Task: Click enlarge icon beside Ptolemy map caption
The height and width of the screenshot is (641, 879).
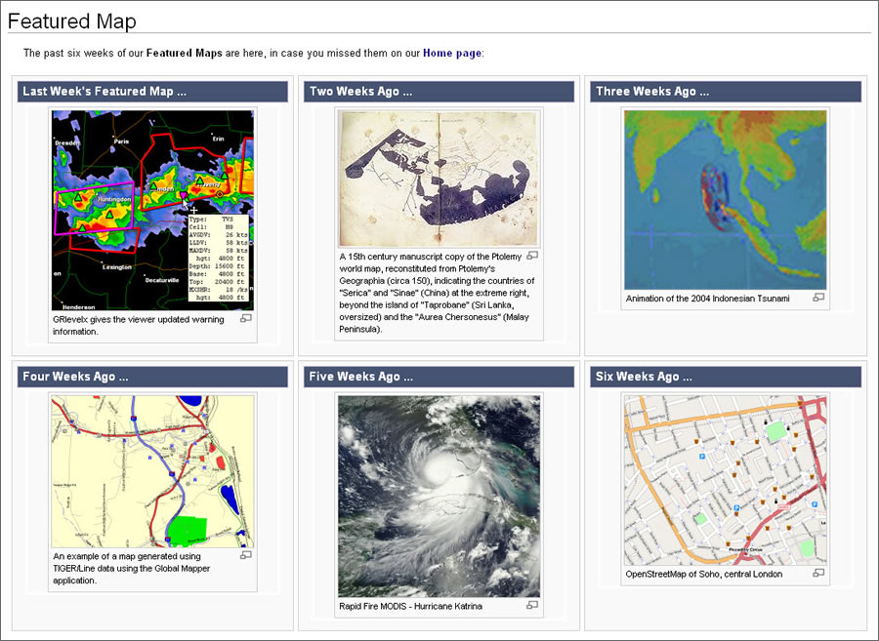Action: pyautogui.click(x=532, y=256)
